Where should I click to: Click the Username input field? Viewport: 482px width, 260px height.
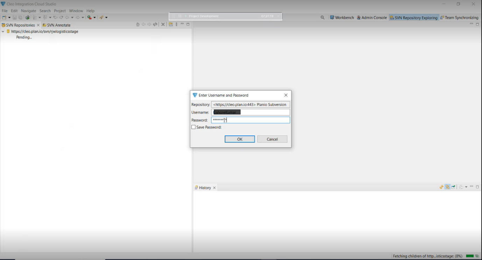(251, 112)
